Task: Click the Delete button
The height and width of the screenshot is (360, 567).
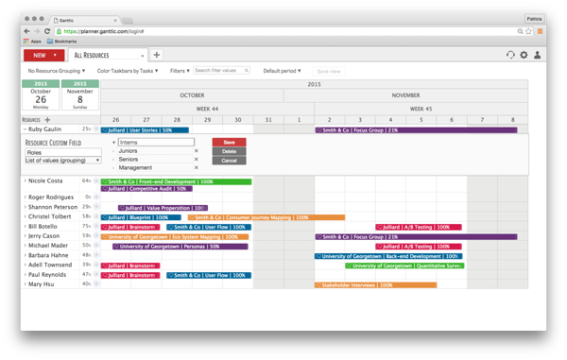Action: click(x=229, y=151)
